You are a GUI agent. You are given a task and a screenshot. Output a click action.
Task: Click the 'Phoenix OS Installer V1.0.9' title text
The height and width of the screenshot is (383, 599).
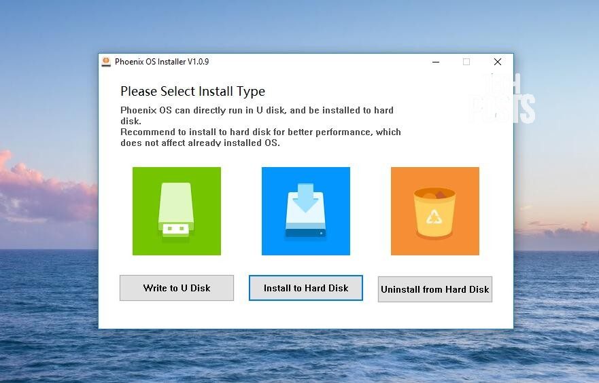tap(162, 62)
